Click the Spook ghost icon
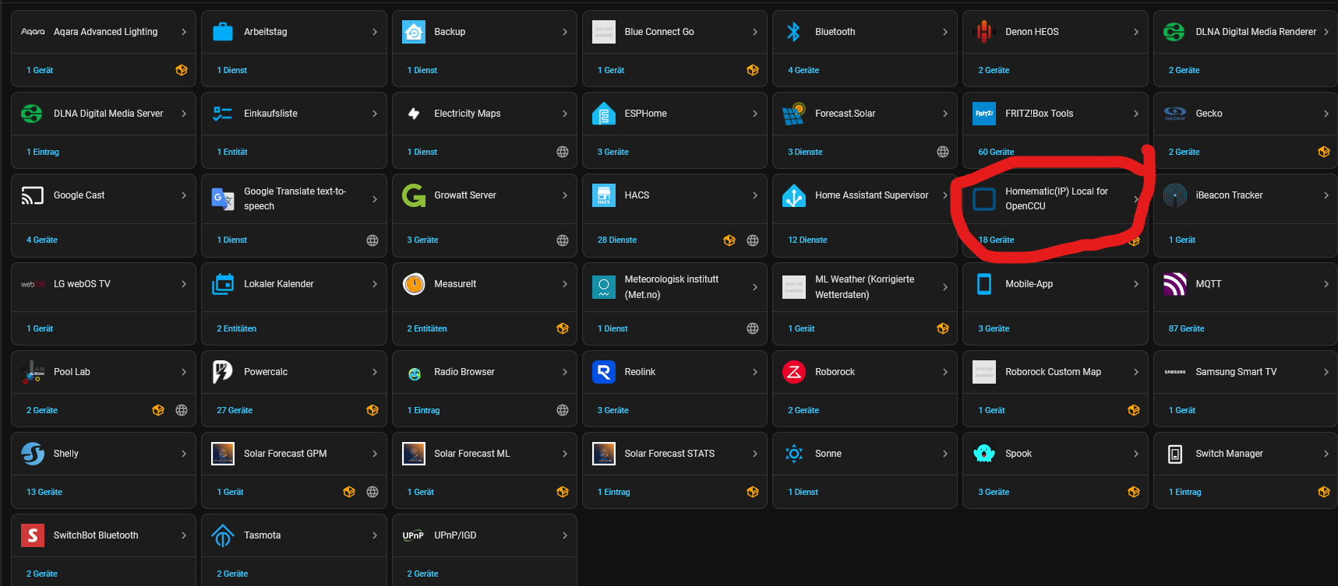The image size is (1338, 586). click(x=984, y=454)
